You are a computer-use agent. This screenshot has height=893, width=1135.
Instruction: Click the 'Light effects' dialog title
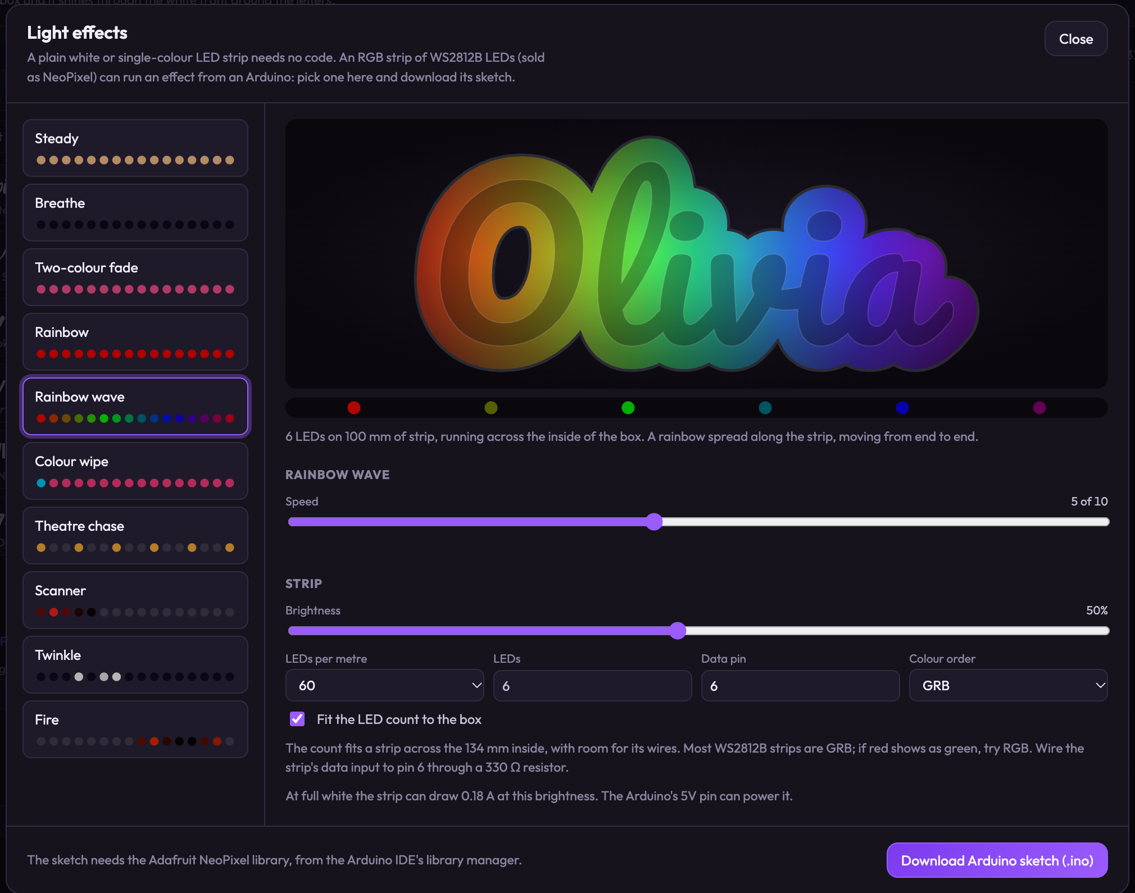pos(77,33)
